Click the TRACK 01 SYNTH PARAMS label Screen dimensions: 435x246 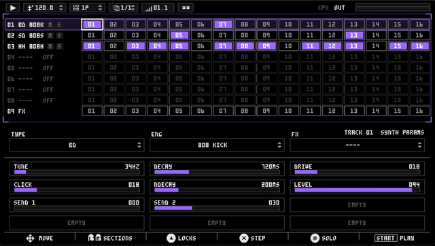coord(384,133)
